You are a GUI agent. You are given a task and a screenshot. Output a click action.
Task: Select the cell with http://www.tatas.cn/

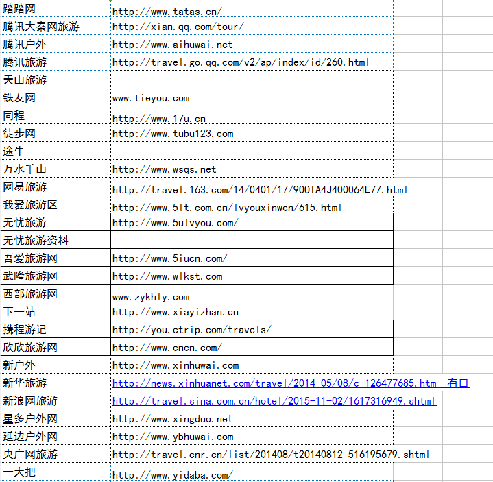click(252, 8)
